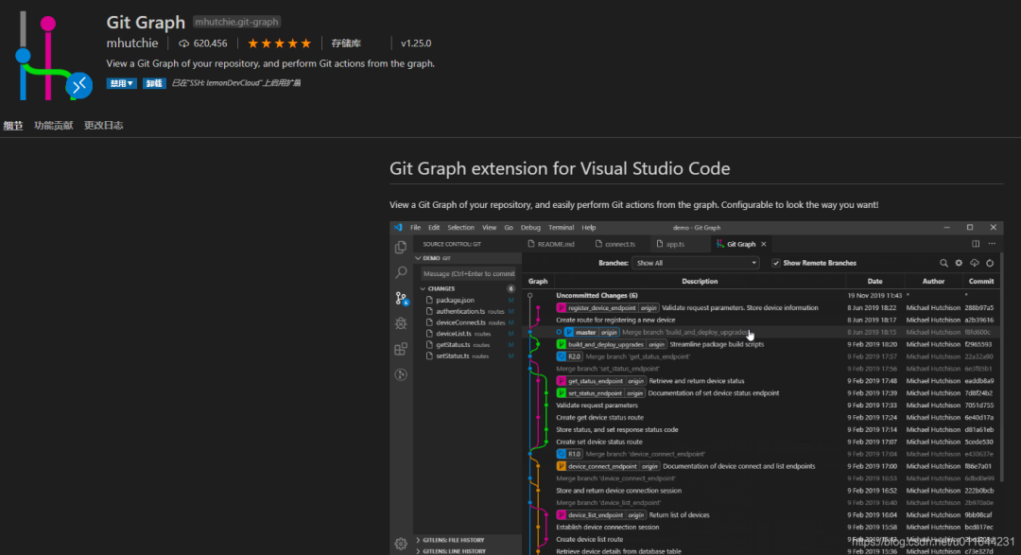This screenshot has height=555, width=1021.
Task: Switch to the 更改日志 (Changelog) tab
Action: (104, 125)
